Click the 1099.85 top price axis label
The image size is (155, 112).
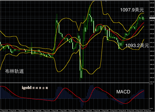point(152,3)
